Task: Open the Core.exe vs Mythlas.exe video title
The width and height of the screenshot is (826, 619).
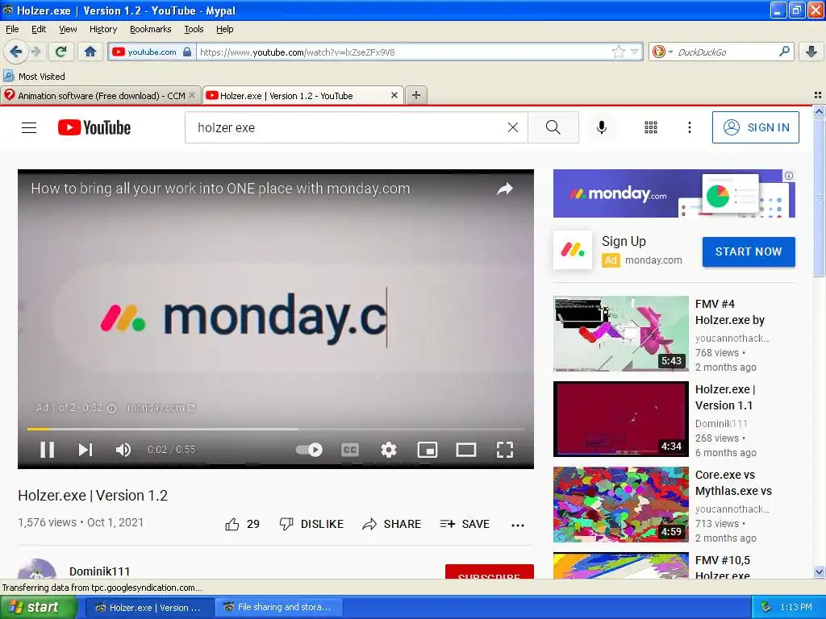Action: click(733, 483)
